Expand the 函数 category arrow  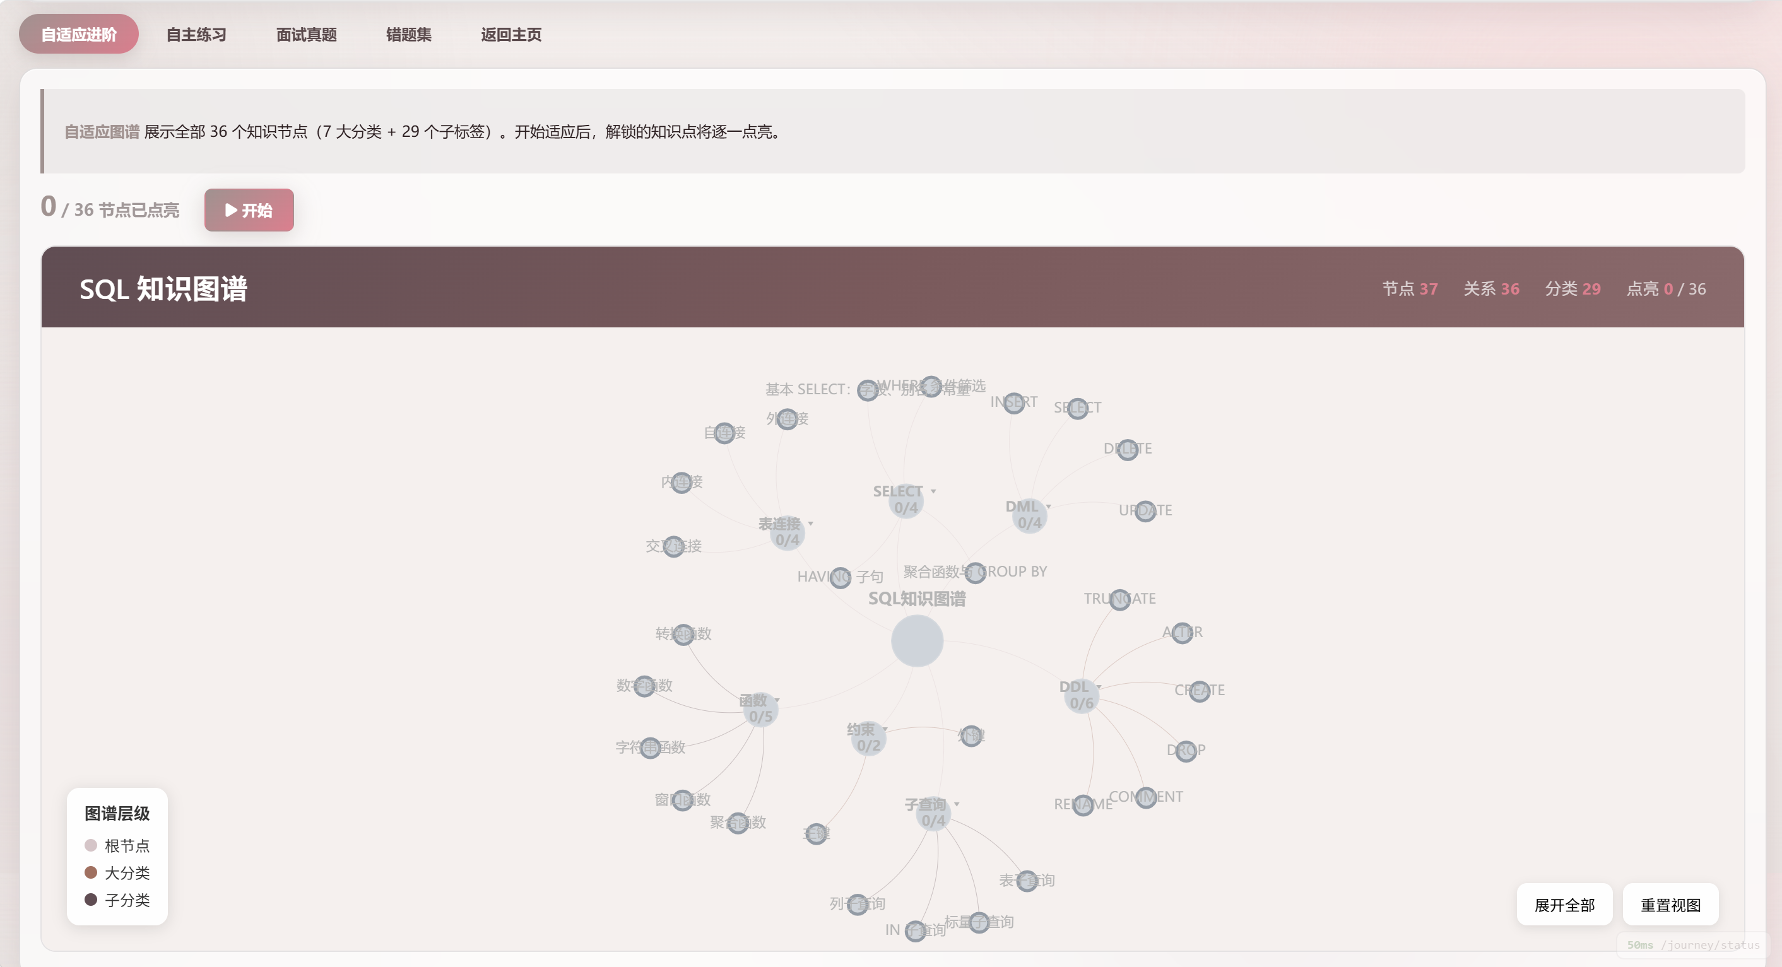tap(777, 701)
